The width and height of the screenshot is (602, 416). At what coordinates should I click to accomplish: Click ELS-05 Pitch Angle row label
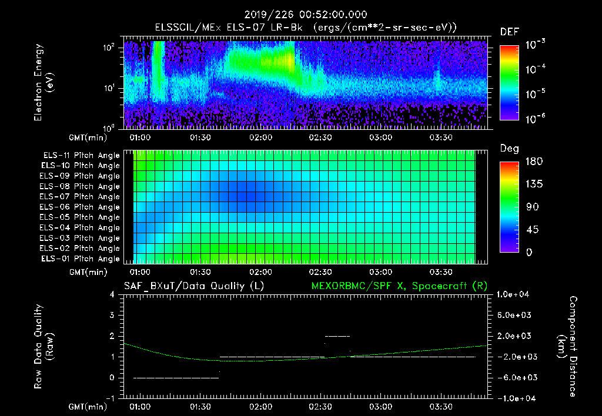[80, 217]
